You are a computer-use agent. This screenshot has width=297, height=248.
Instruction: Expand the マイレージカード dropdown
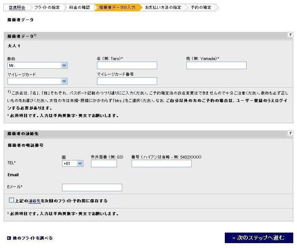37,81
